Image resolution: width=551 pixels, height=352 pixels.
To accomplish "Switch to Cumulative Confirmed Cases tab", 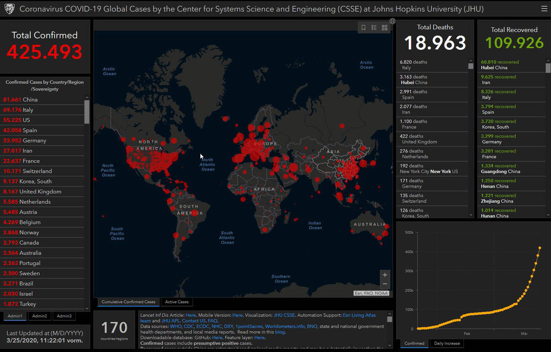I will point(128,302).
